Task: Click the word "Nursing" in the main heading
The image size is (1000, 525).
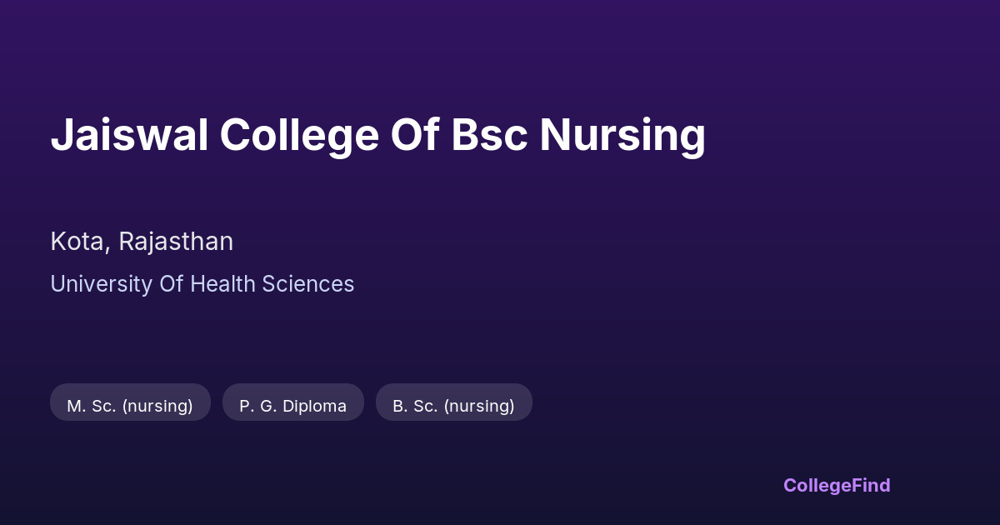Action: click(622, 135)
